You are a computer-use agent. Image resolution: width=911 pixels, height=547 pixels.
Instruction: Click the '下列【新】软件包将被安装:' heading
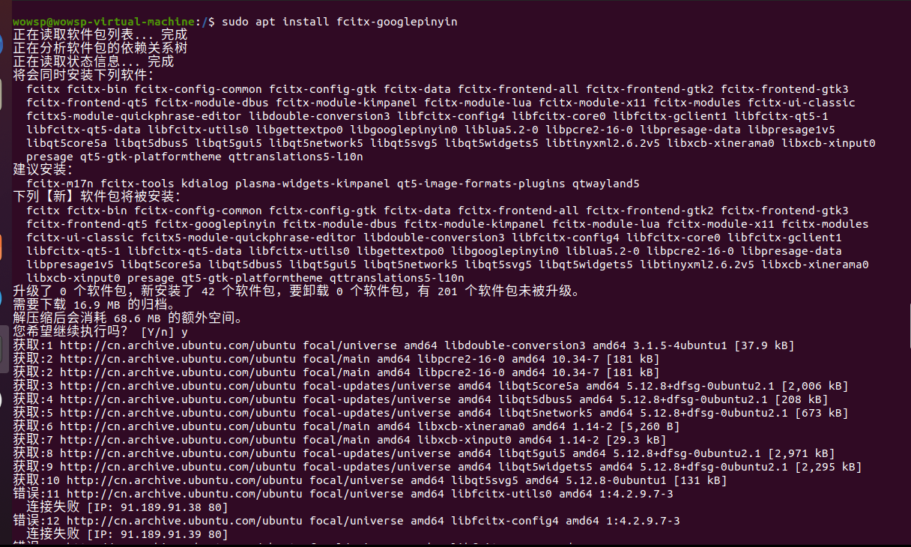(x=97, y=197)
